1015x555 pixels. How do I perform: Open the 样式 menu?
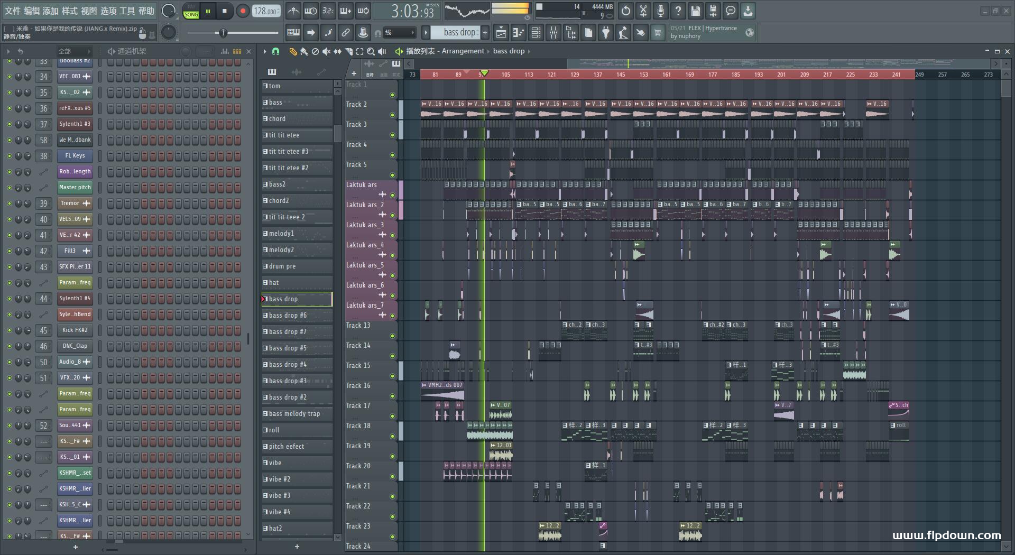pos(70,11)
